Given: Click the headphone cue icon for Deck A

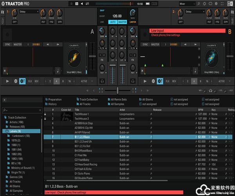Looking at the screenshot, I should coord(102,81).
